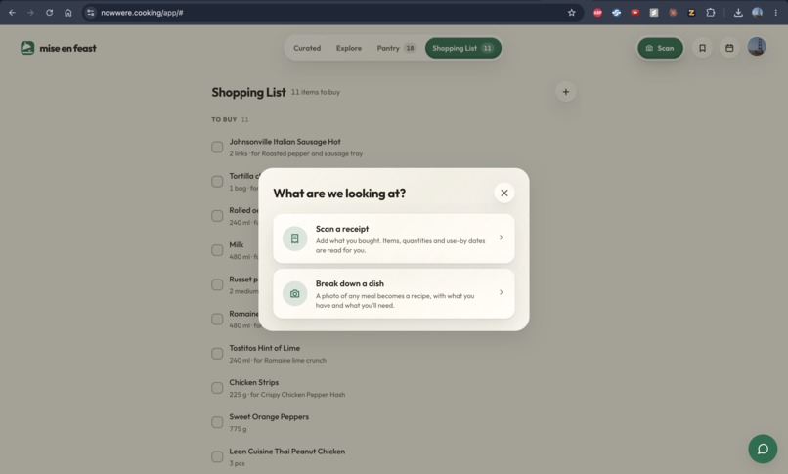Open the browser extensions puzzle icon

(710, 13)
